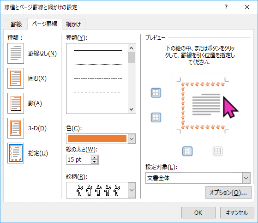The height and width of the screenshot is (223, 258).
Task: Click the キャンセル button
Action: pos(237,213)
